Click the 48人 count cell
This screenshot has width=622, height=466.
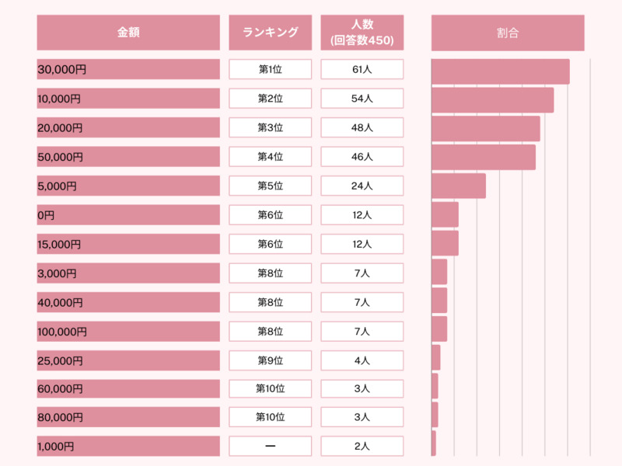362,127
